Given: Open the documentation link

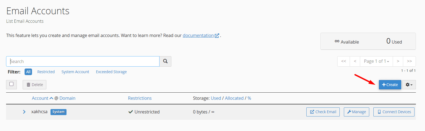Looking at the screenshot, I should pos(198,36).
